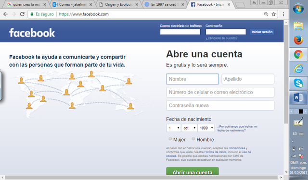Click the 'Contraseña nueva' field
Viewport: 308px width, 180px height.
[x=220, y=106]
